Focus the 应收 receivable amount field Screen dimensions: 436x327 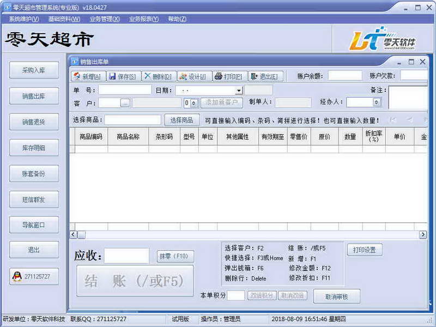(x=126, y=256)
